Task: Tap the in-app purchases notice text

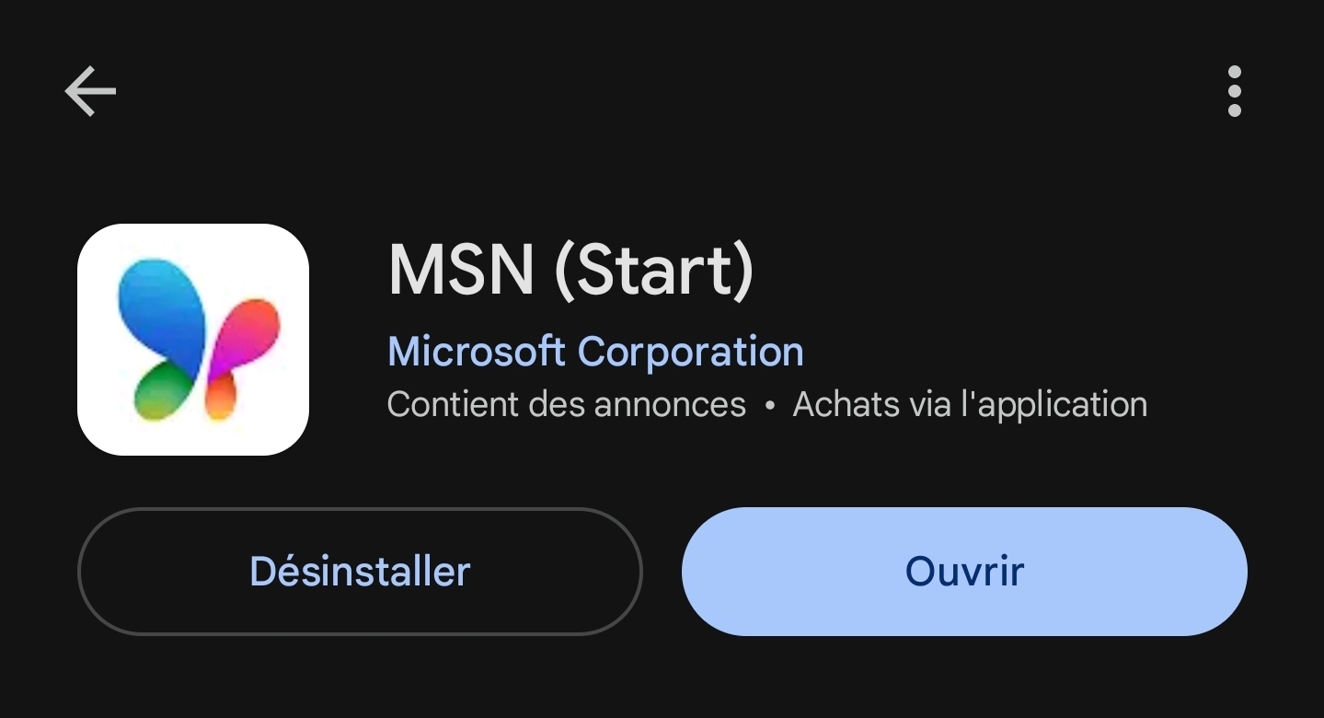Action: point(970,404)
